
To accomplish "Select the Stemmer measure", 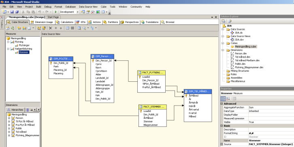I will click(x=23, y=52).
